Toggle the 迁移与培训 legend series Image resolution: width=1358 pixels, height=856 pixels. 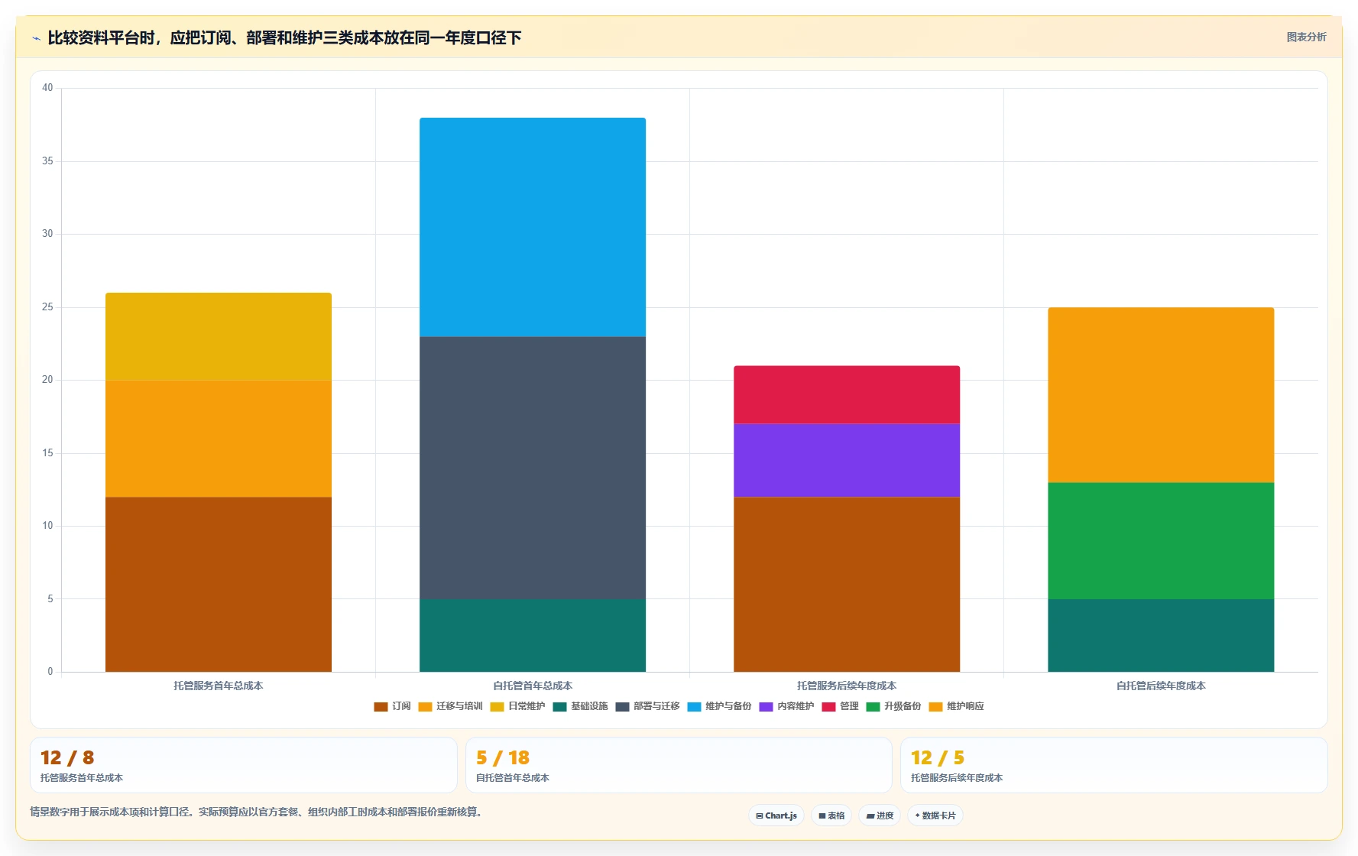click(450, 706)
